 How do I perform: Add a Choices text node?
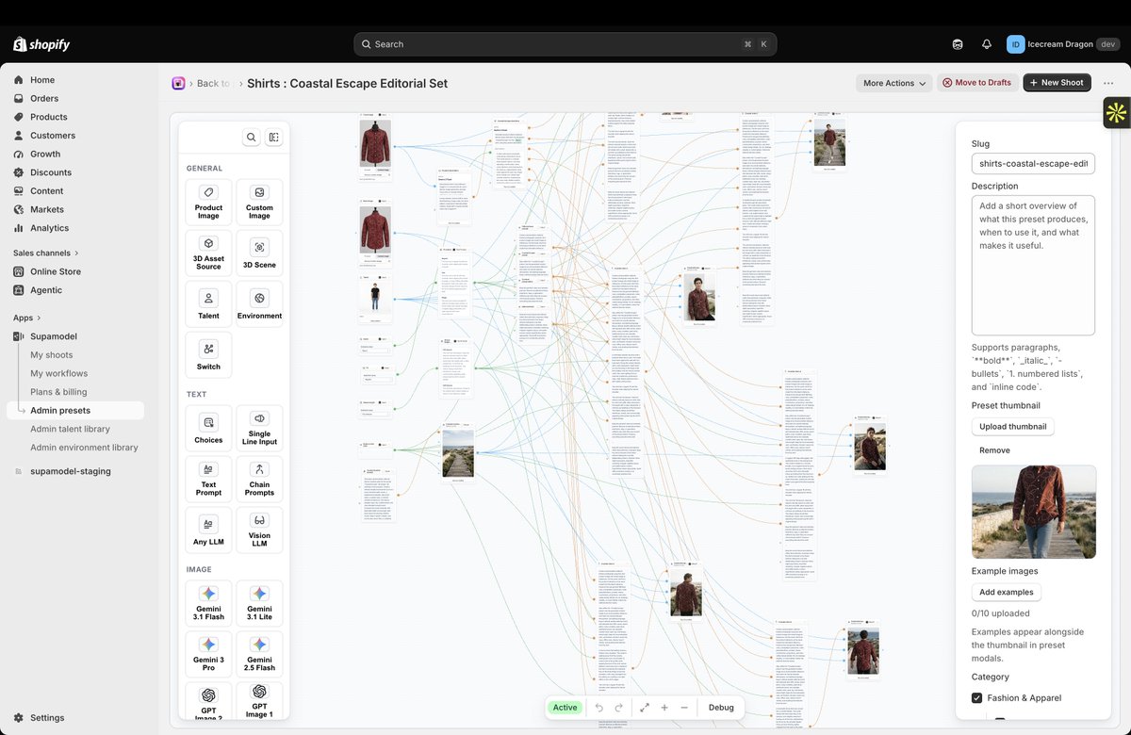tap(208, 428)
